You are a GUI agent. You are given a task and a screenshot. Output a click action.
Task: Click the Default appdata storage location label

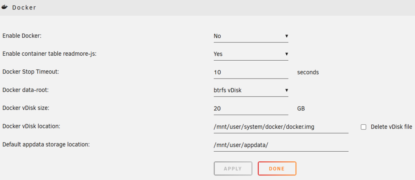tap(46, 145)
